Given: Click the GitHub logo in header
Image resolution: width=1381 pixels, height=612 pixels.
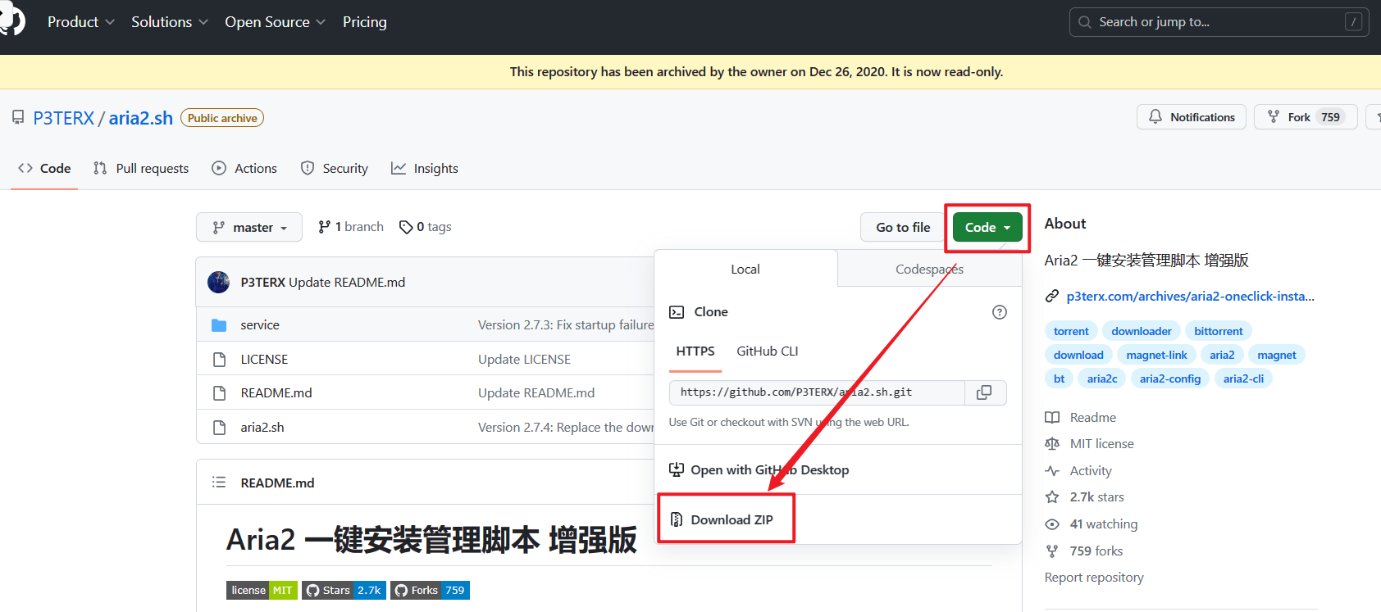Looking at the screenshot, I should coord(11,21).
